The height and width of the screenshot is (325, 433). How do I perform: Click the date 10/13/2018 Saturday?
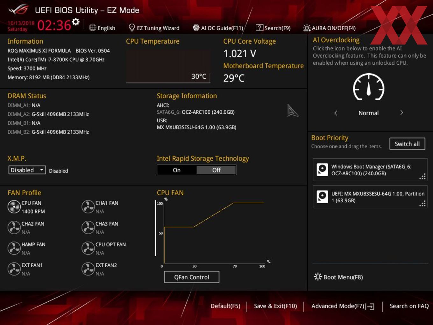[x=21, y=26]
